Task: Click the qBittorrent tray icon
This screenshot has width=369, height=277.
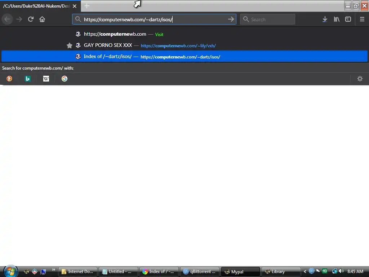Action: coord(311,271)
